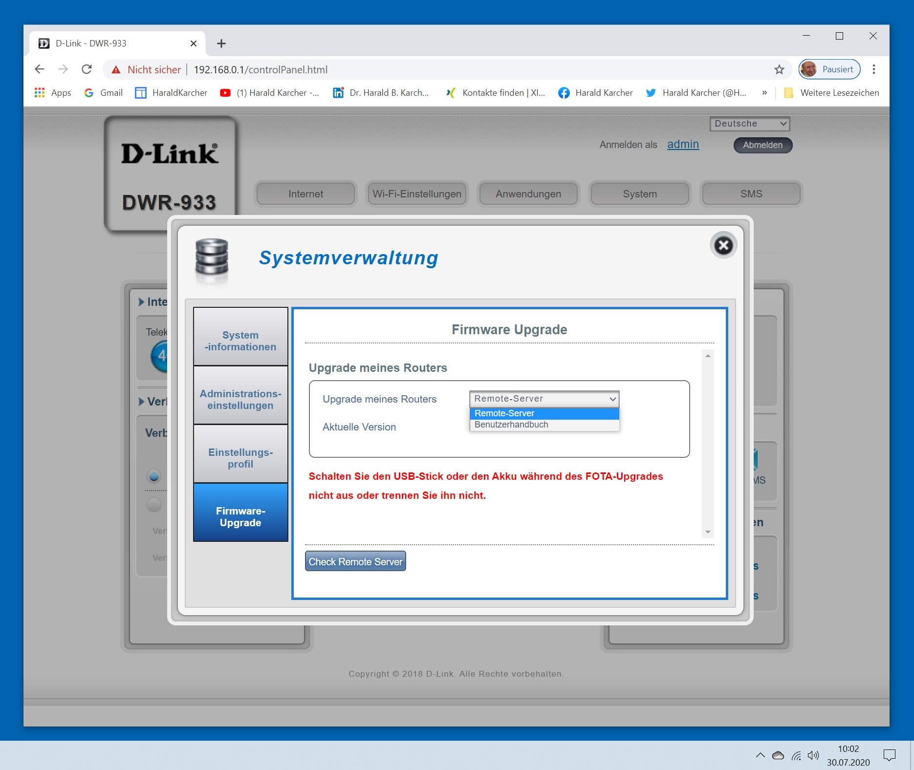This screenshot has width=914, height=770.
Task: Open the Xing Kontakte finden bookmark
Action: point(495,93)
